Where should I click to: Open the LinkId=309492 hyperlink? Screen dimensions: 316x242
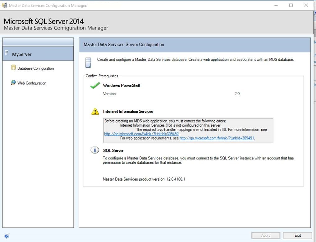pos(141,134)
